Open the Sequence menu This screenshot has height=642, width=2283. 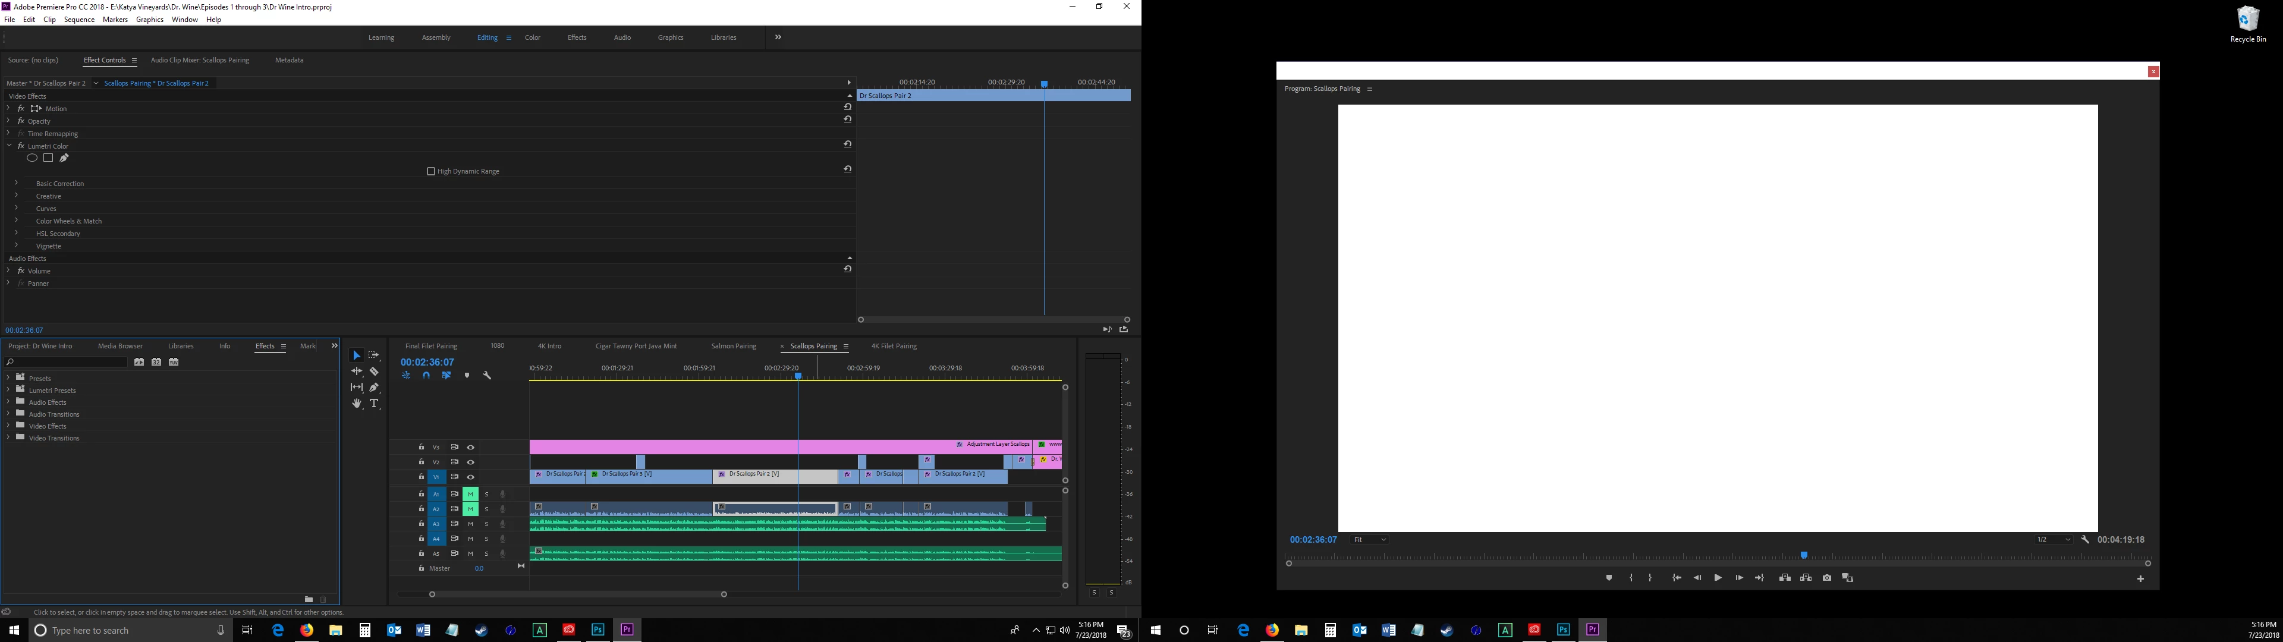click(79, 20)
